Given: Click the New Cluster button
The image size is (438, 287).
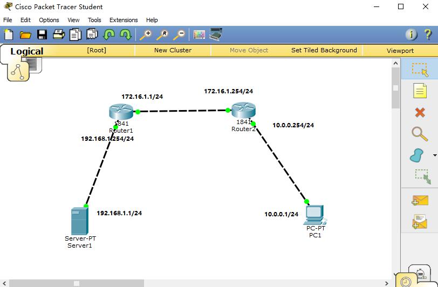Looking at the screenshot, I should pyautogui.click(x=173, y=50).
